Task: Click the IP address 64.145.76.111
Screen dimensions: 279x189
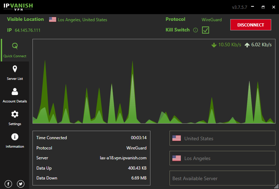Action: point(28,30)
